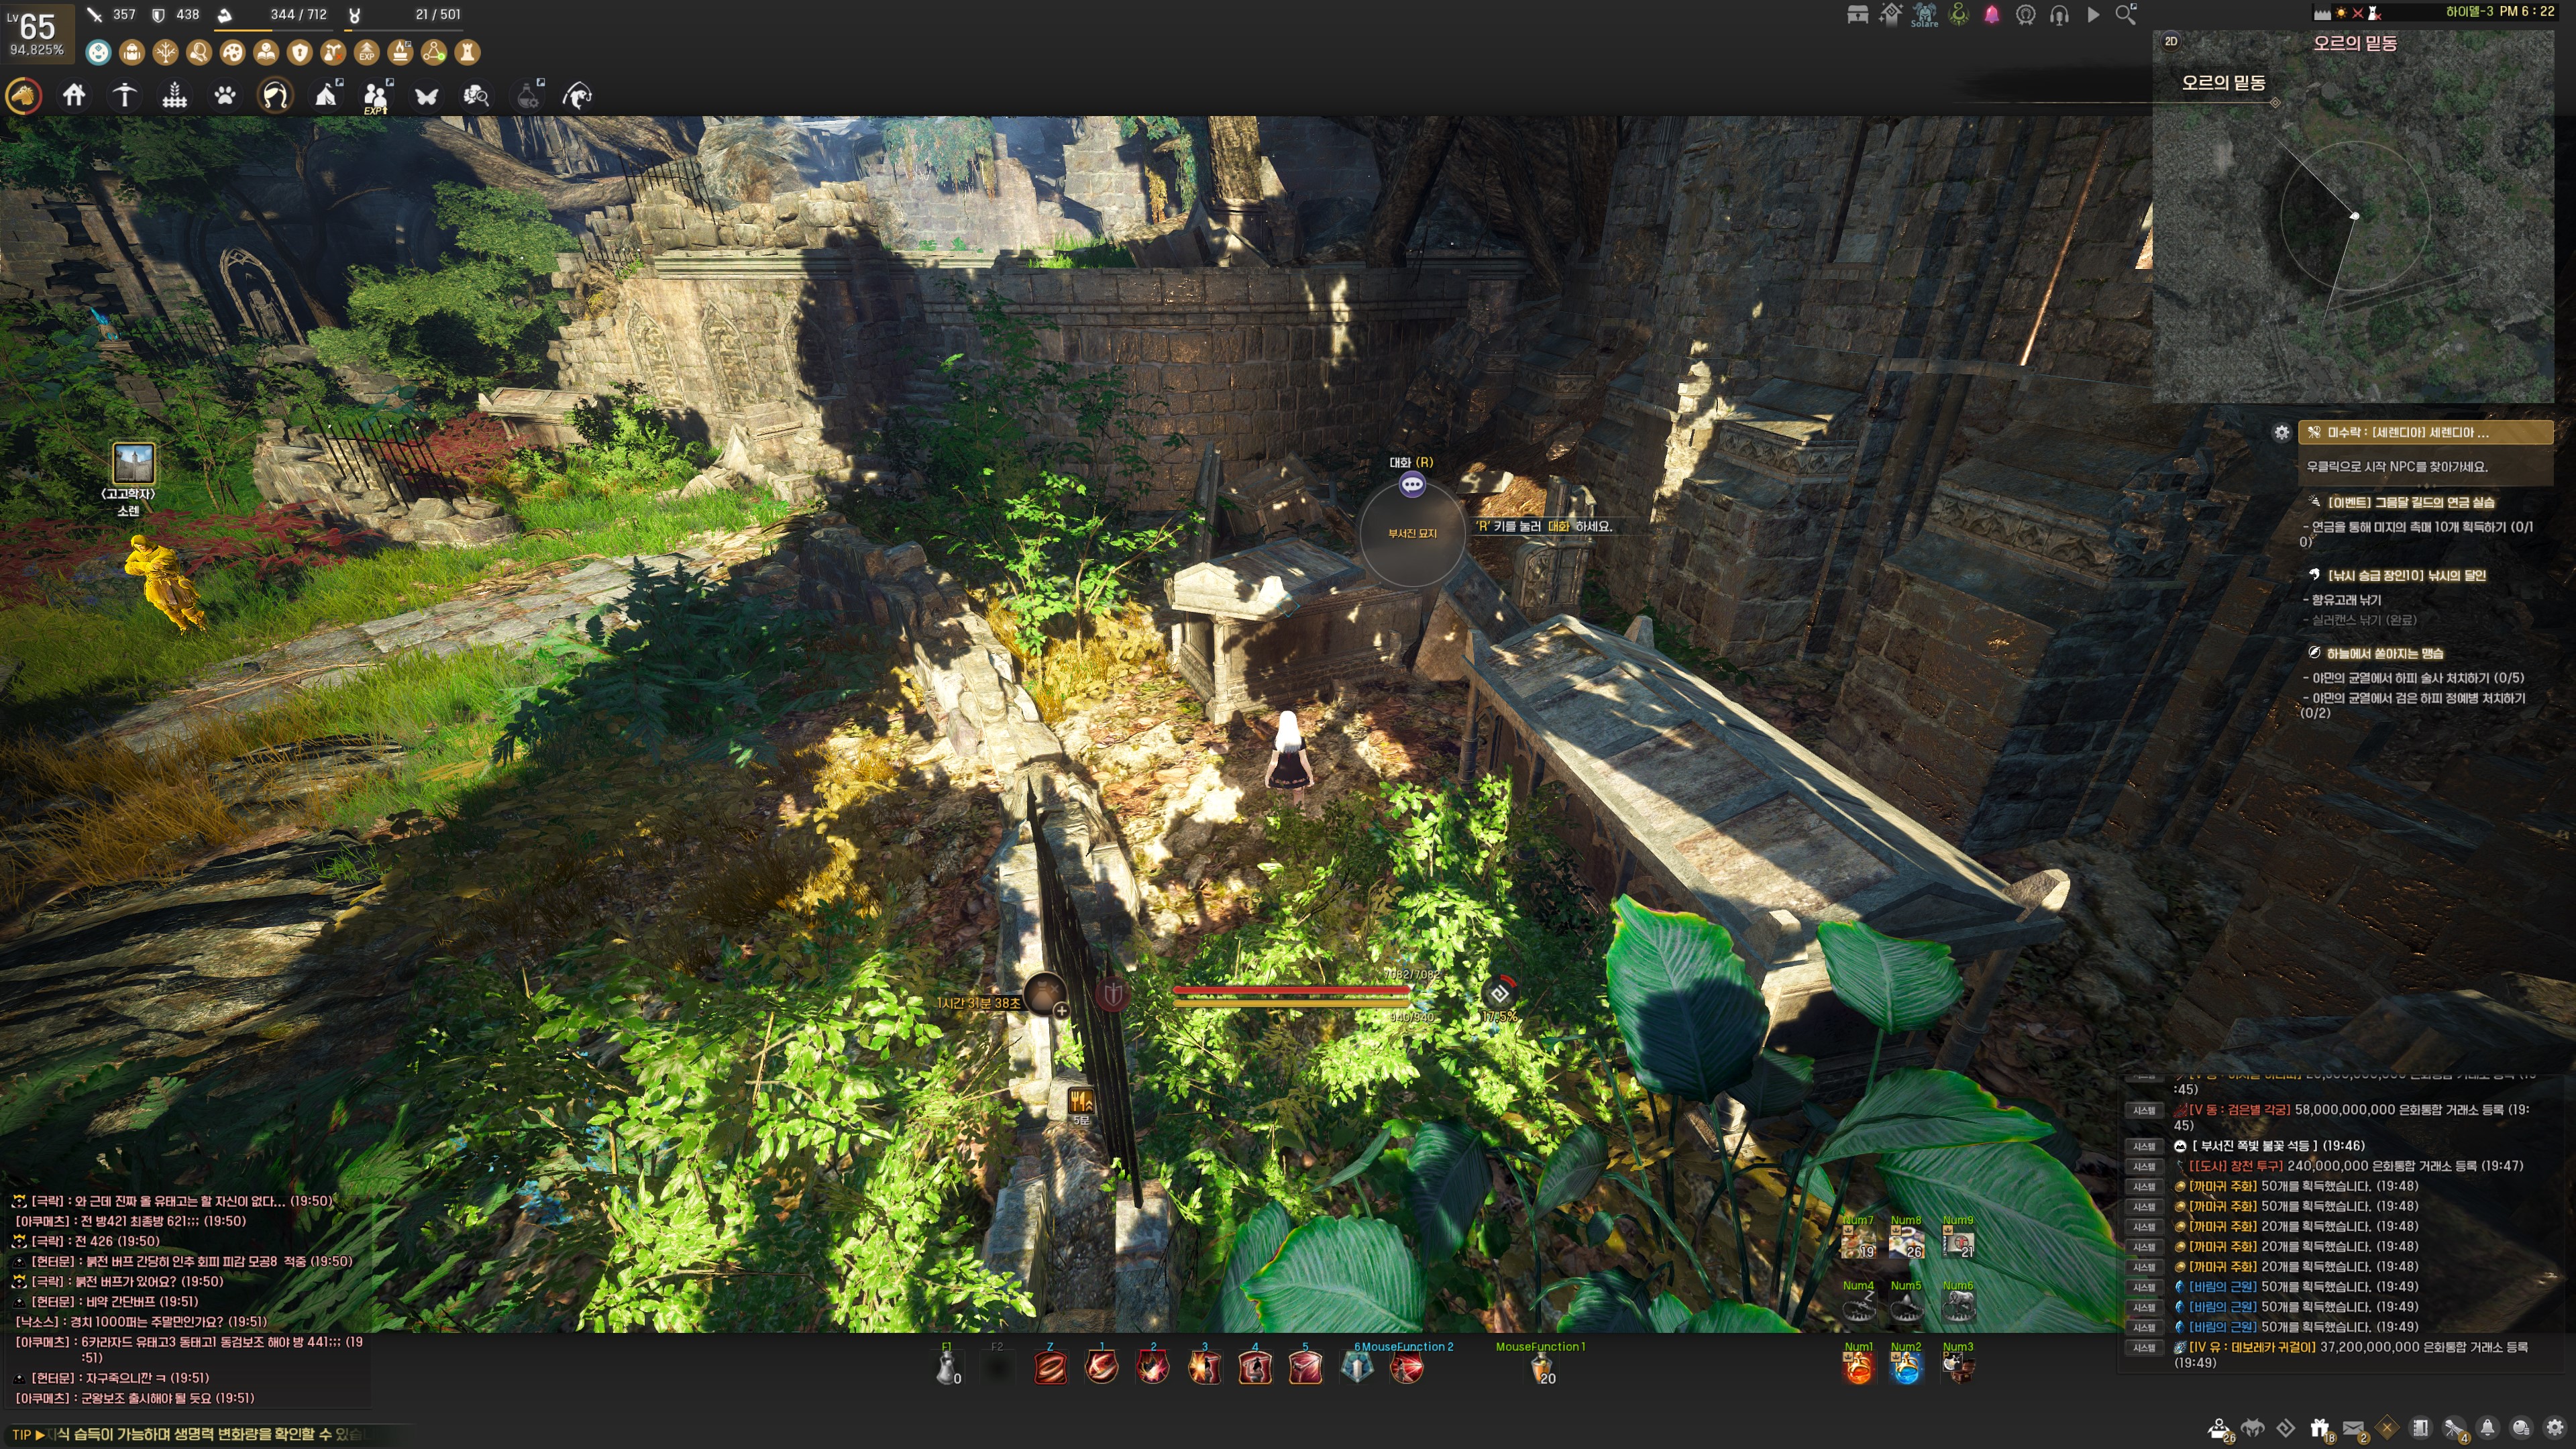The width and height of the screenshot is (2576, 1449).
Task: Open the quest widget gear settings
Action: click(x=2281, y=432)
